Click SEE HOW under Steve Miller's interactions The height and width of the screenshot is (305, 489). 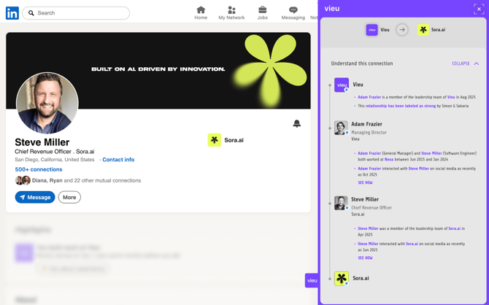click(365, 258)
